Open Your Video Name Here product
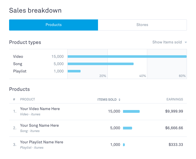 pyautogui.click(x=40, y=109)
